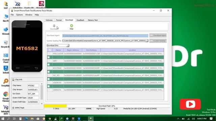The height and width of the screenshot is (121, 216).
Task: Collapse the Chip Info panel icon
Action: pos(13,80)
